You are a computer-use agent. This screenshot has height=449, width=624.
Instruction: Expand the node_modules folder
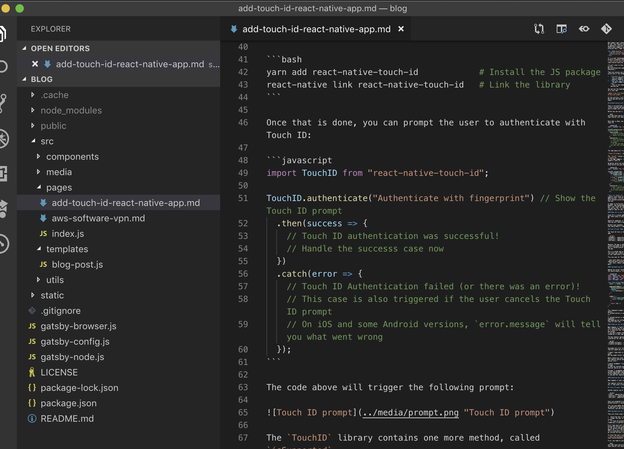tap(33, 110)
